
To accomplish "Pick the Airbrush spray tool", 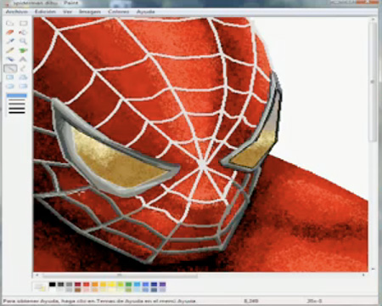I will click(10, 59).
